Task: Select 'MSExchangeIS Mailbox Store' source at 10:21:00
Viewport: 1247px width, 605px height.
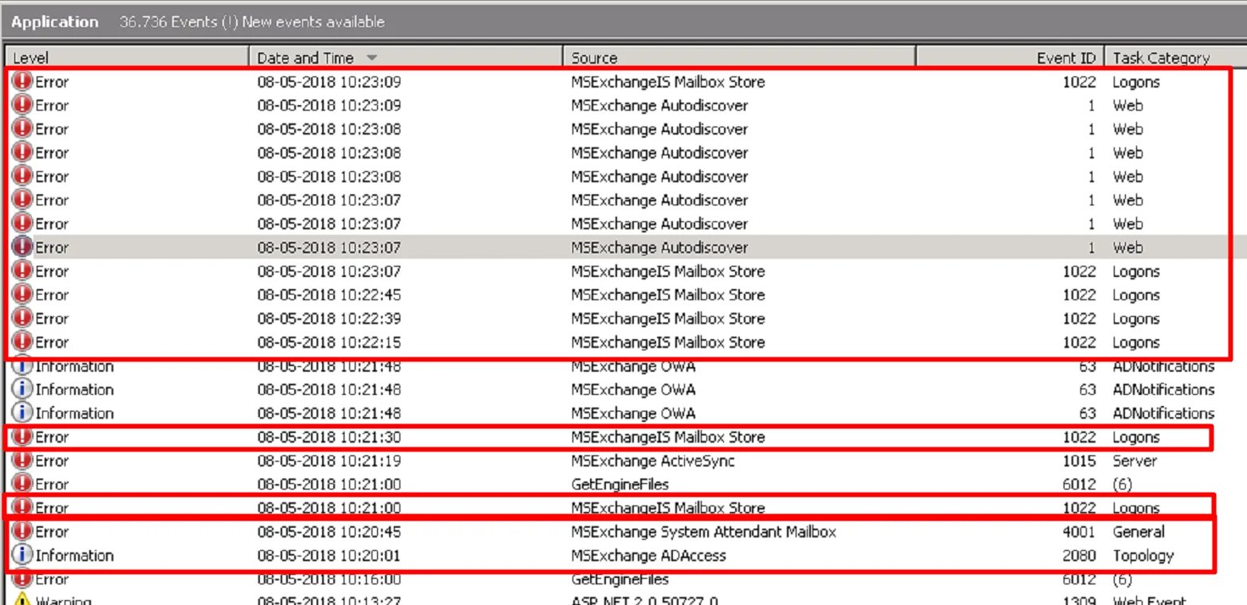Action: pos(668,508)
